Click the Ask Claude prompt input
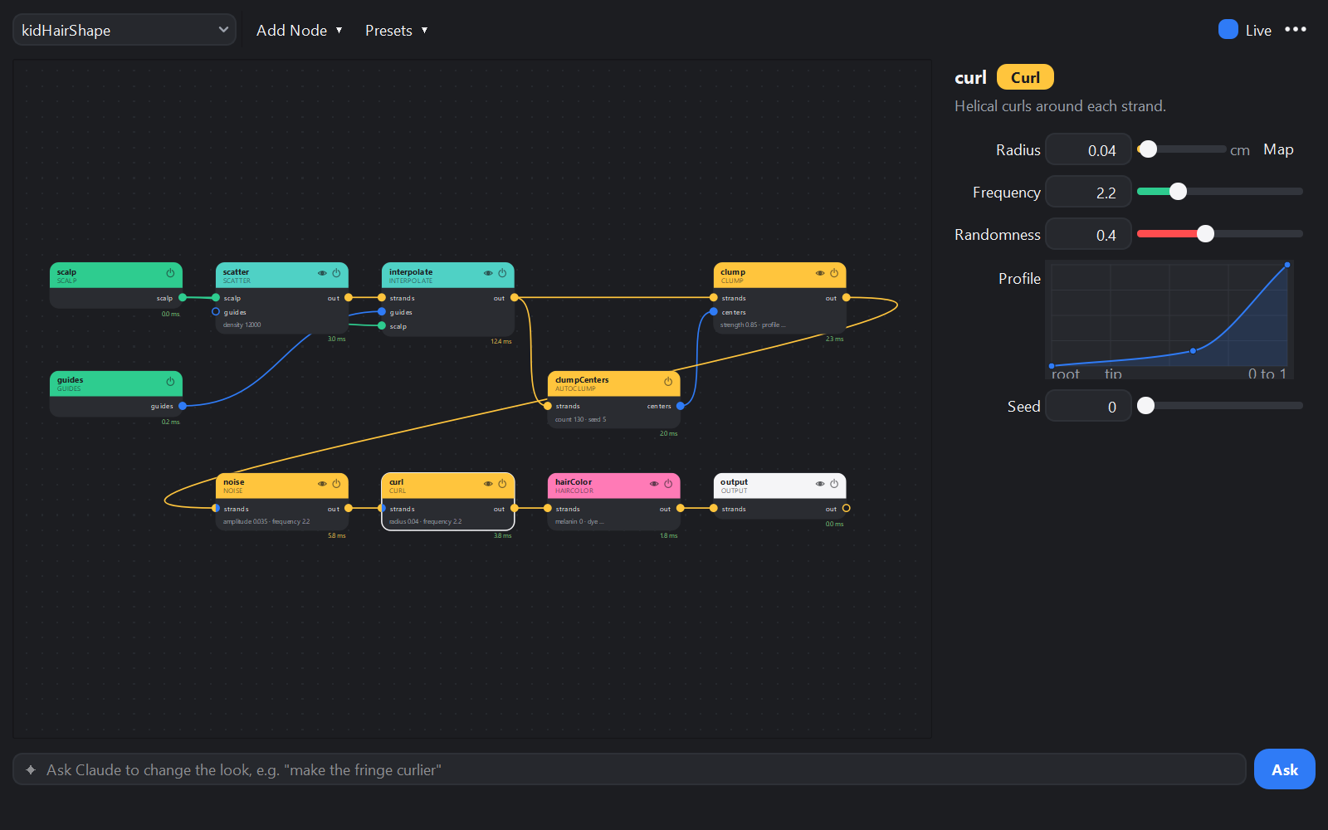 click(x=629, y=769)
